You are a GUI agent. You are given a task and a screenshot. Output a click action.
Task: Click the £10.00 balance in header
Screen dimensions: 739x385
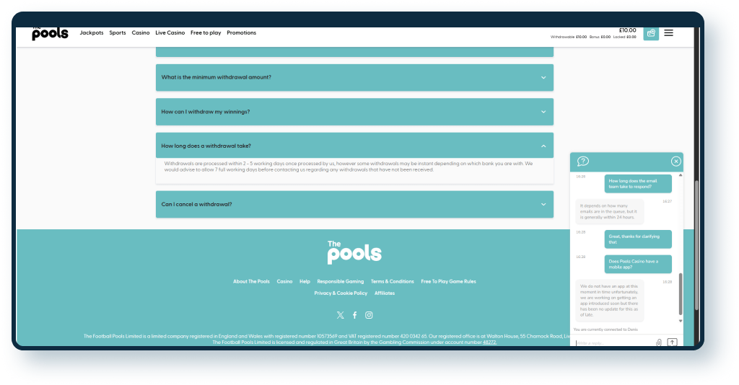[627, 30]
